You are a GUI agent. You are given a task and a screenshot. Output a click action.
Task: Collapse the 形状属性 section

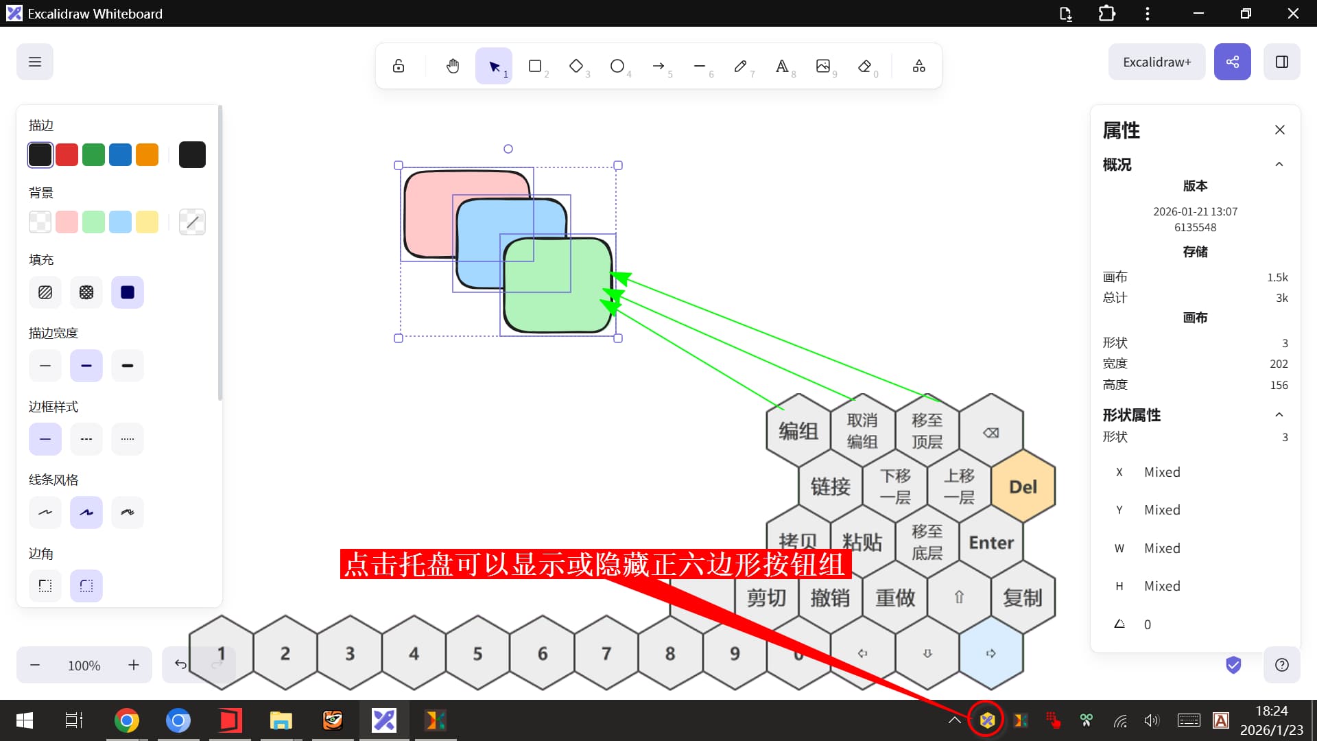coord(1279,415)
